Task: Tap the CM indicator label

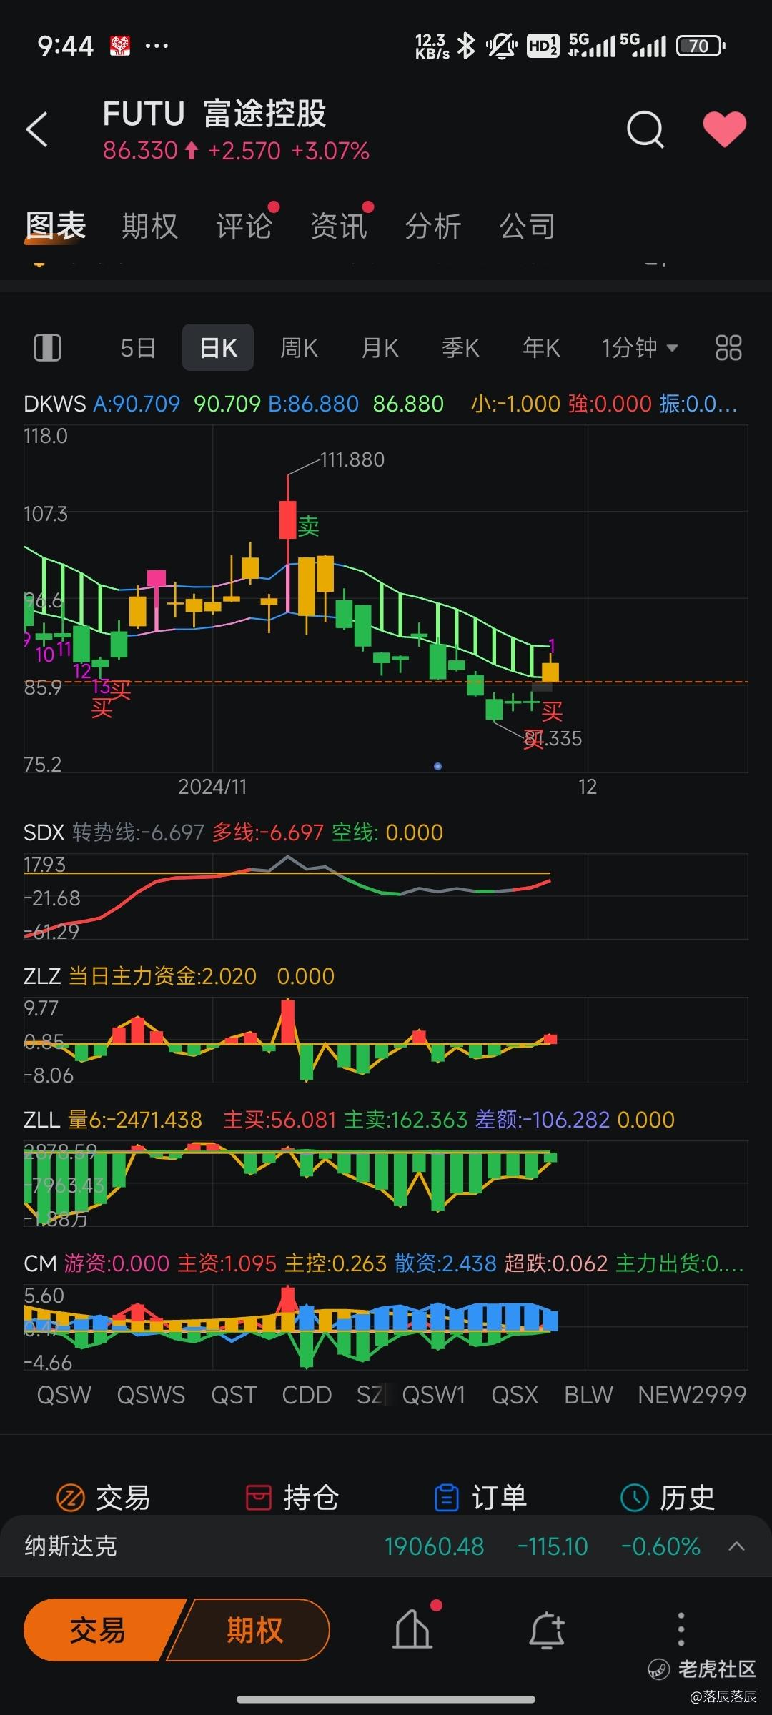Action: tap(40, 1263)
